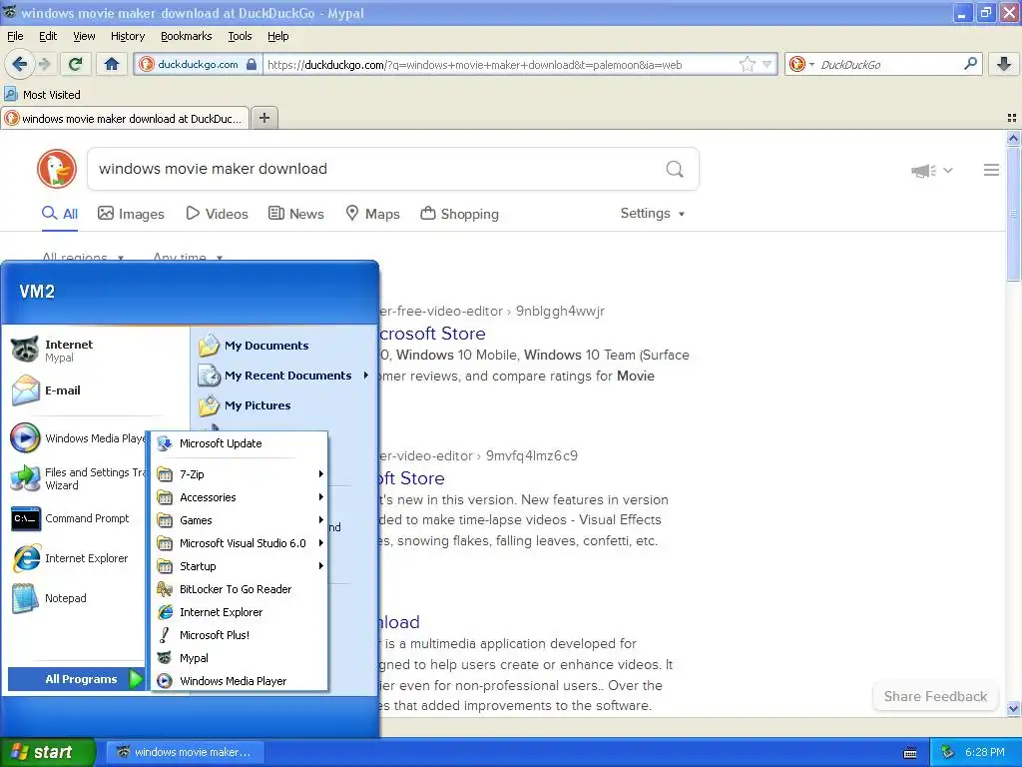The image size is (1022, 767).
Task: Open the URL history dropdown arrow
Action: 767,64
